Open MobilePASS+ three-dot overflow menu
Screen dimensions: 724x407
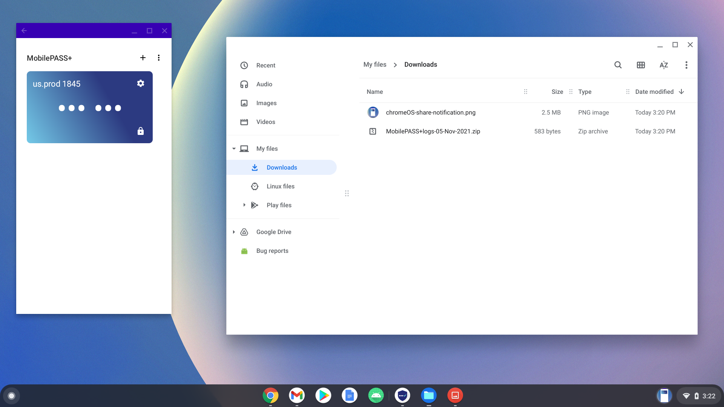point(159,58)
